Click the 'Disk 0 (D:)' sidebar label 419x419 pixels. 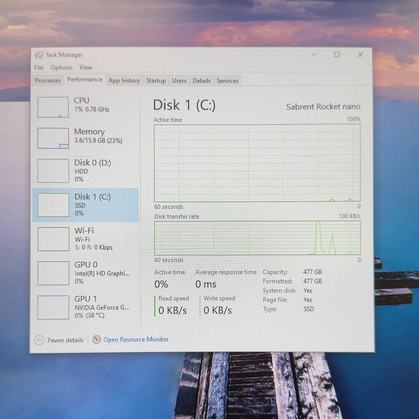(93, 163)
